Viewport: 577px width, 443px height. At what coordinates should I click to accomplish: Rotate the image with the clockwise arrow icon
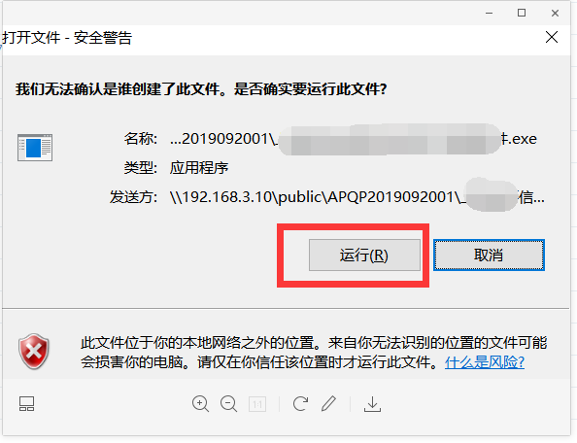300,403
